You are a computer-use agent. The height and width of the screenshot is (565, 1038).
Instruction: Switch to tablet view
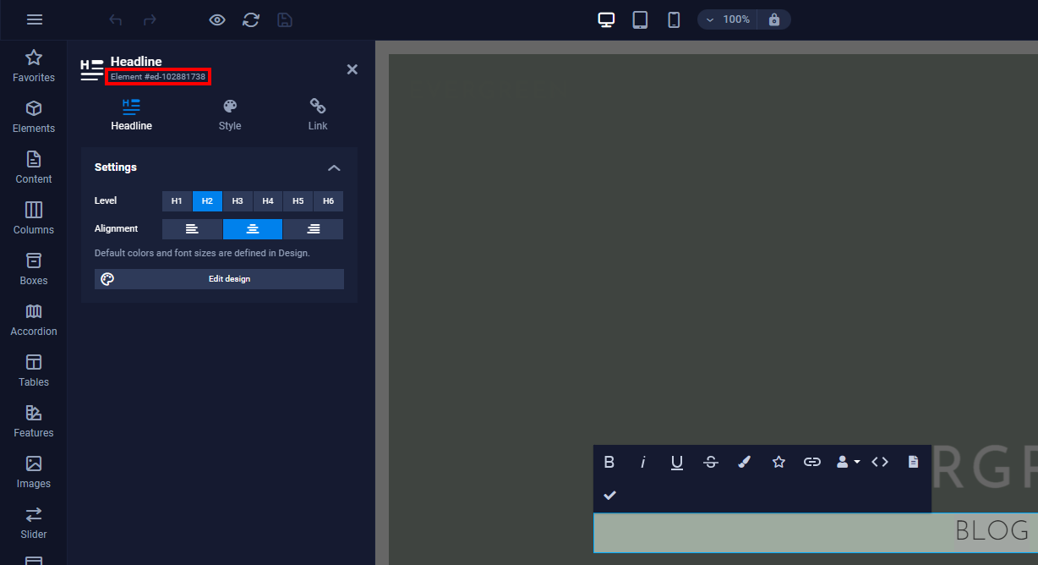(x=640, y=19)
